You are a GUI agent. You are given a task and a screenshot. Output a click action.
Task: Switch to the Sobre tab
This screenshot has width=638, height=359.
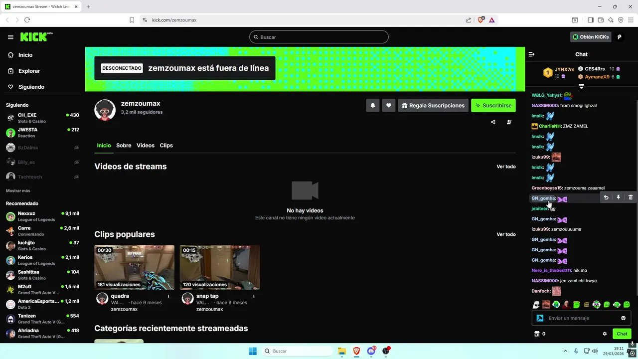[124, 146]
